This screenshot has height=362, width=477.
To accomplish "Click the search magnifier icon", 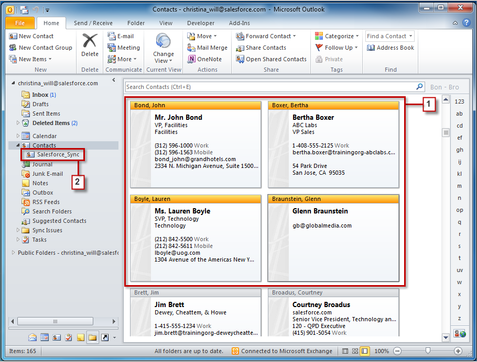I will (419, 86).
